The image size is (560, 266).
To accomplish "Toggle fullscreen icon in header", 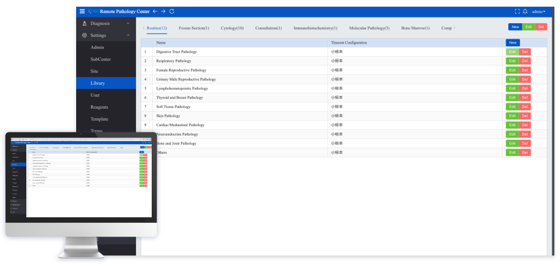I will pos(517,11).
